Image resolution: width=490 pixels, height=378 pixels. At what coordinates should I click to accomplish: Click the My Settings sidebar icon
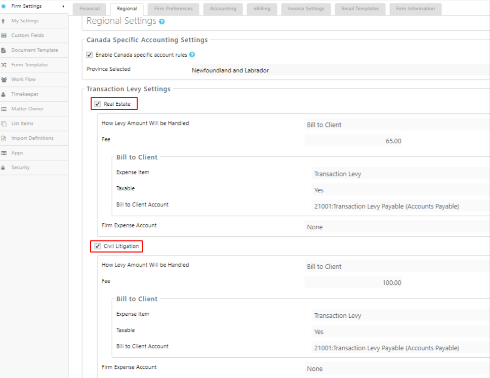coord(3,21)
